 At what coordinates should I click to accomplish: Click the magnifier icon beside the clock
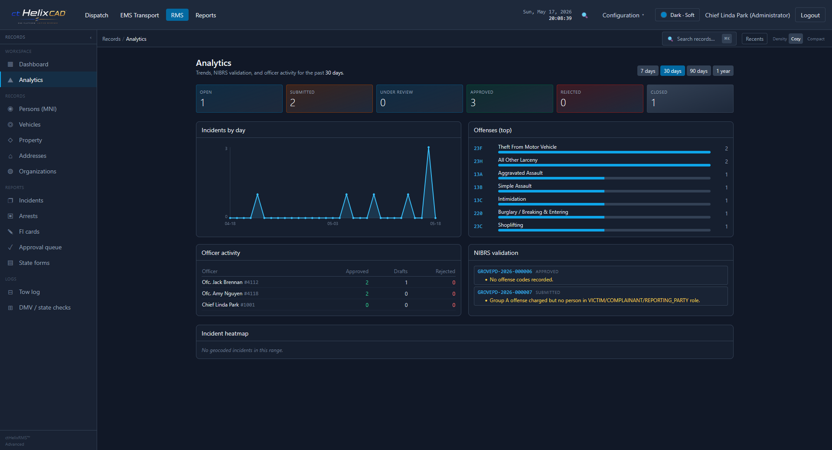[x=584, y=15]
